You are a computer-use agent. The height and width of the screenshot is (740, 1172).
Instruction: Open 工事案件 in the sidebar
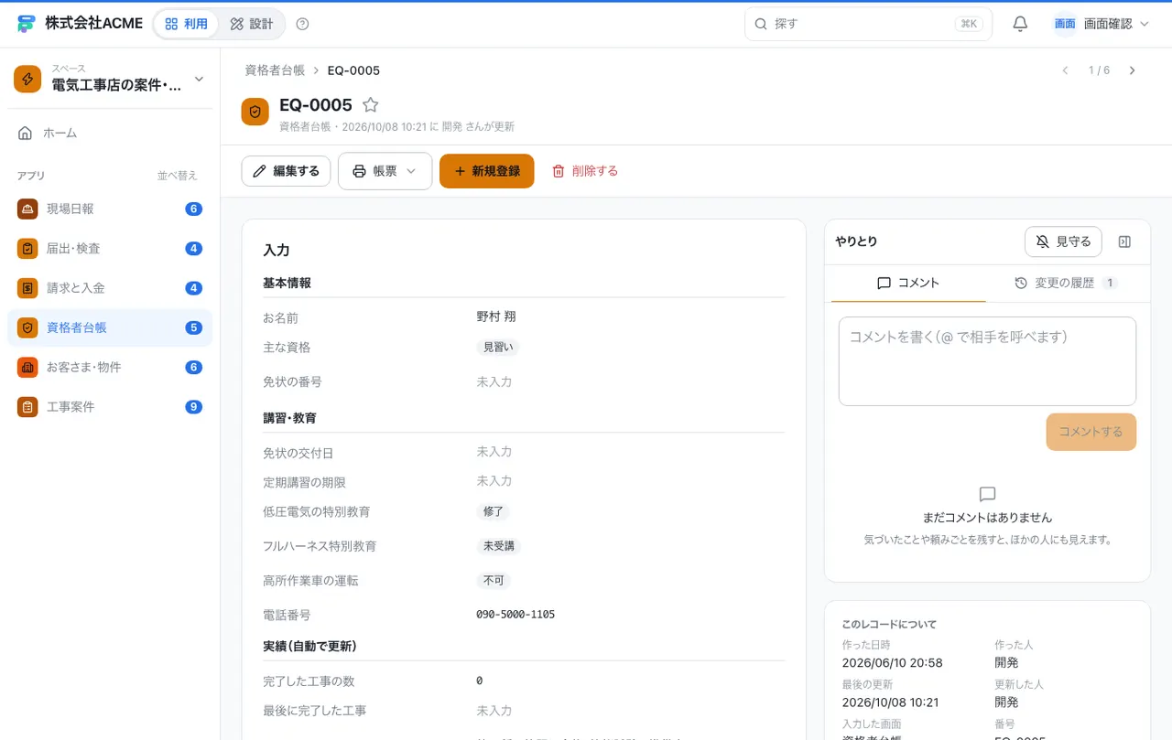110,407
